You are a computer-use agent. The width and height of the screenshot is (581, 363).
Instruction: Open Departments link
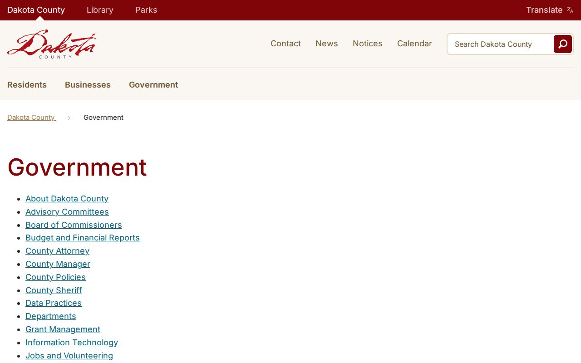51,316
